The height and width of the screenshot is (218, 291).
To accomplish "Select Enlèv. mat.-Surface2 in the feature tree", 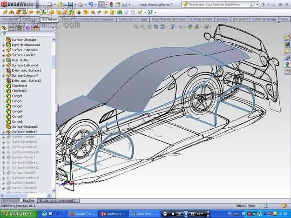I will pyautogui.click(x=27, y=81).
